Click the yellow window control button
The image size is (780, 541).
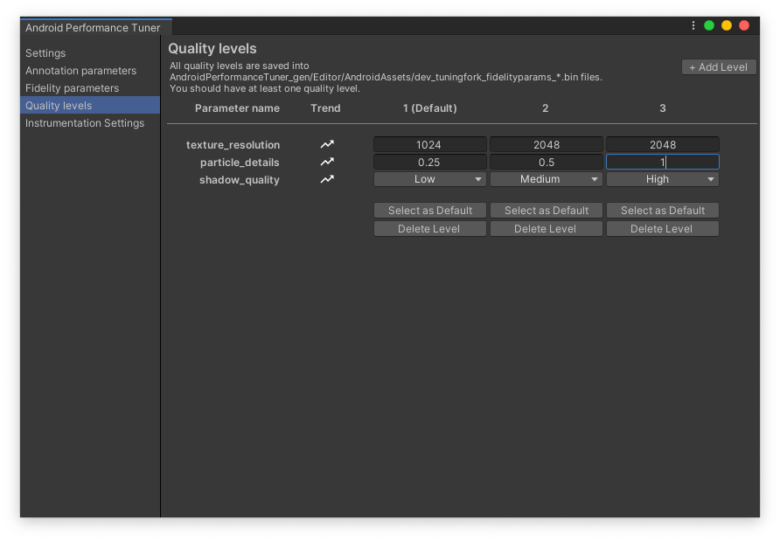727,26
